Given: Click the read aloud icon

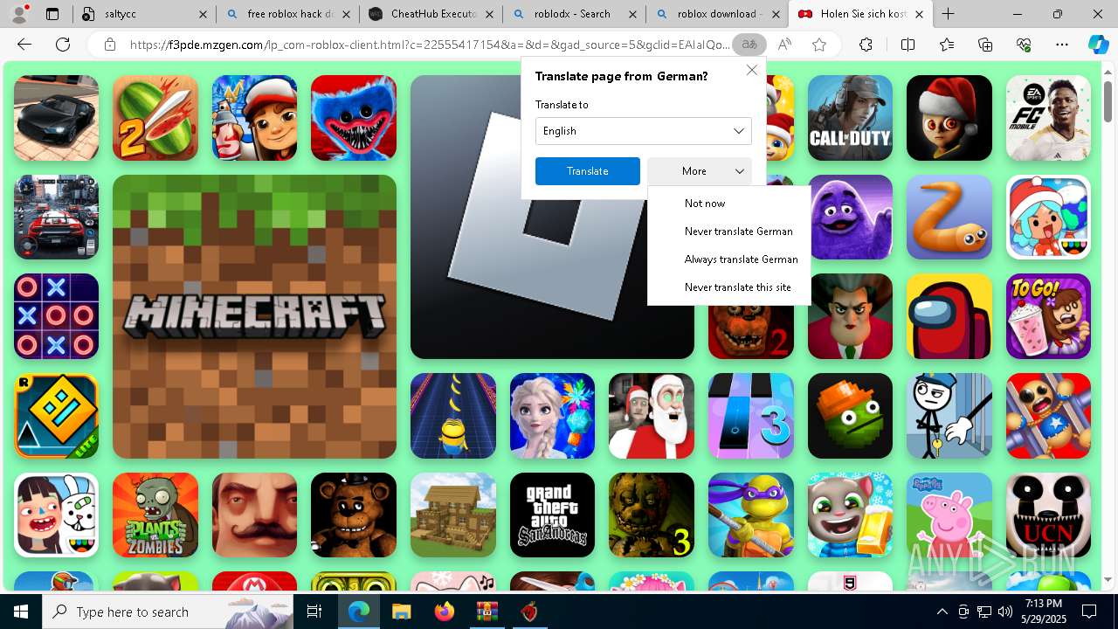Looking at the screenshot, I should coord(784,45).
